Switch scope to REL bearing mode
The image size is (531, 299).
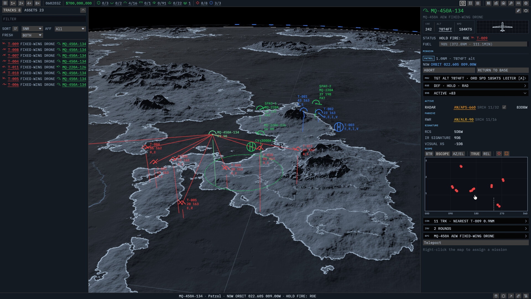[x=486, y=154]
